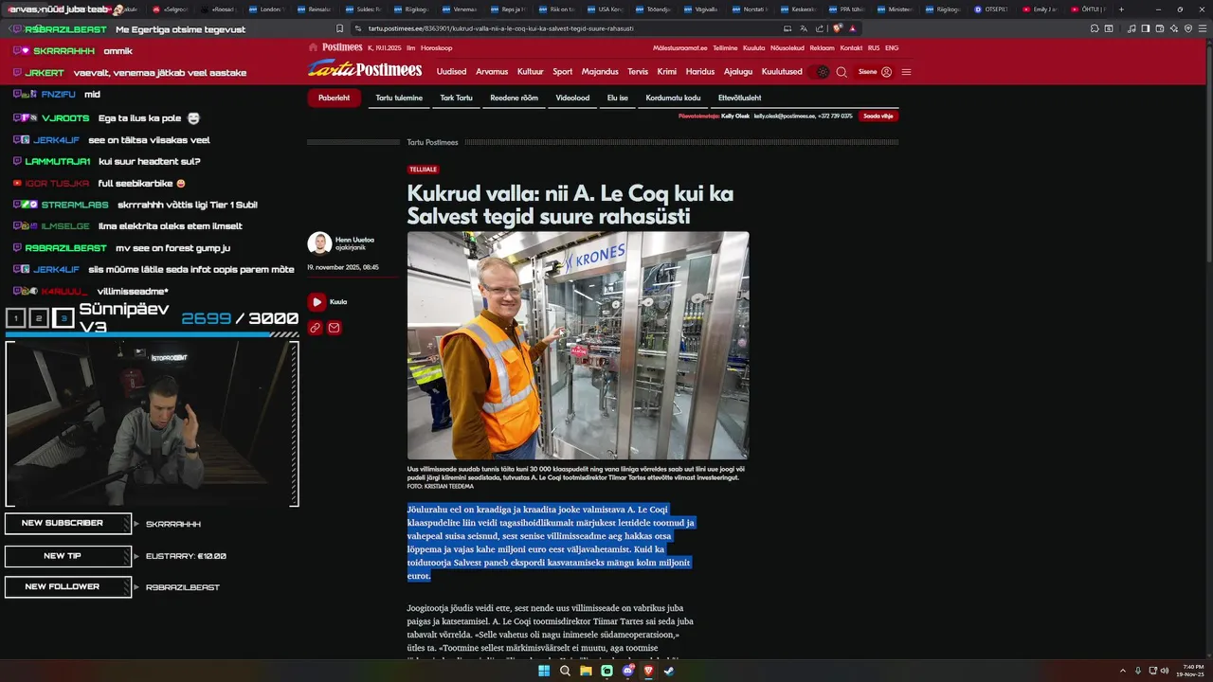This screenshot has height=682, width=1213.
Task: Open the Majandus section
Action: [x=600, y=72]
